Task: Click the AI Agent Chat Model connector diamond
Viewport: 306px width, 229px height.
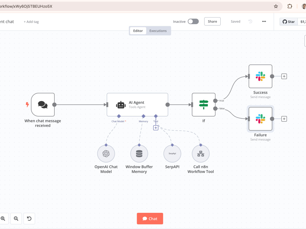Action: pos(119,116)
